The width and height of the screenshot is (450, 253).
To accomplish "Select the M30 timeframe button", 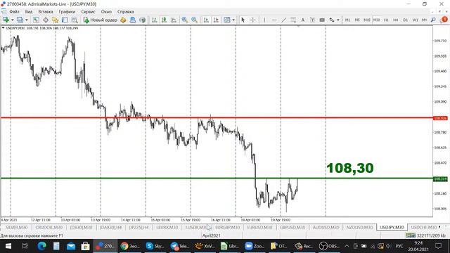I will [x=377, y=20].
